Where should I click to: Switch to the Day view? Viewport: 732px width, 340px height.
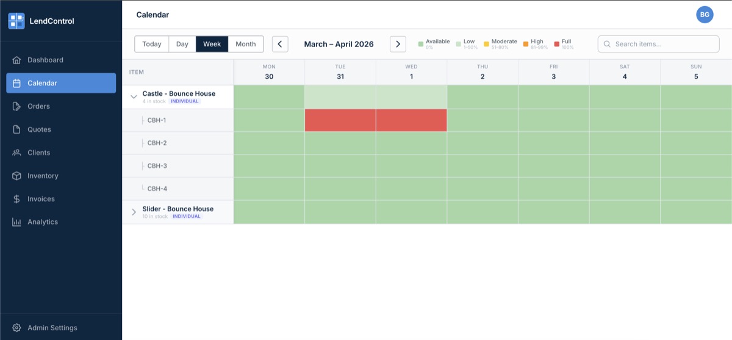tap(182, 44)
